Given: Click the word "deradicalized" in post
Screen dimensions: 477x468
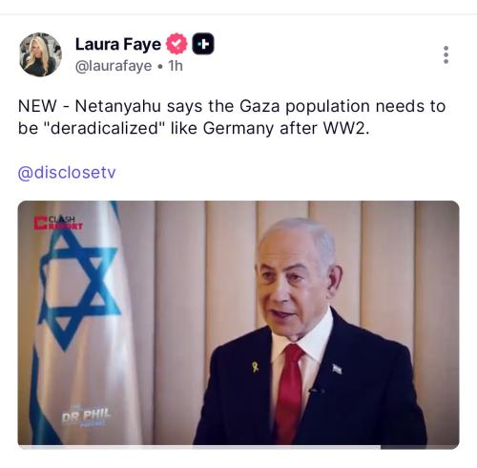Looking at the screenshot, I should click(x=104, y=128).
